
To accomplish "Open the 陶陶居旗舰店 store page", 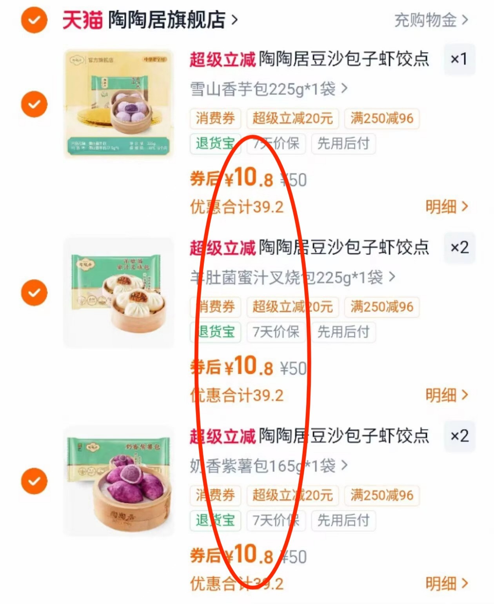I will [173, 20].
